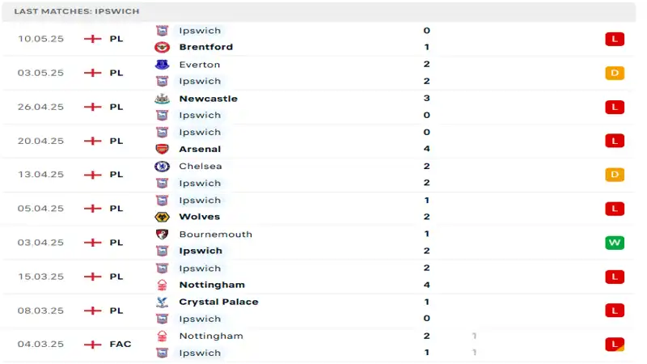Click the L badge for Brentford match

pyautogui.click(x=615, y=39)
